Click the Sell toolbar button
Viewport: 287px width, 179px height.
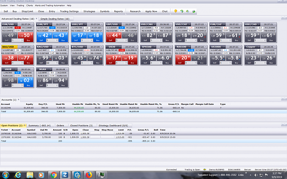coord(6,11)
